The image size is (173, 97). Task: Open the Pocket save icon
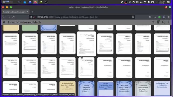150,17
